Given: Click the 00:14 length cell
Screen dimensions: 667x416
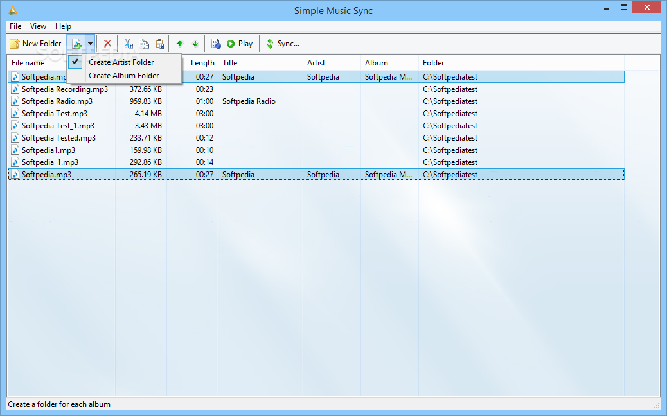Looking at the screenshot, I should pyautogui.click(x=204, y=162).
